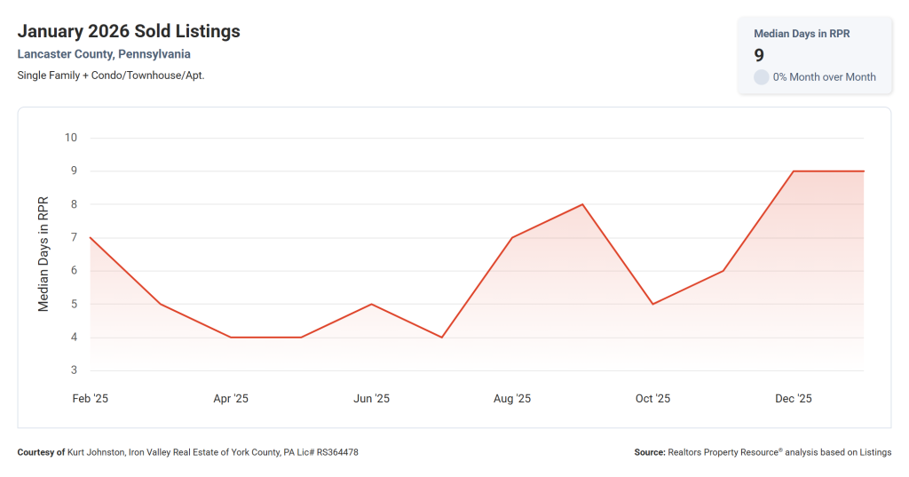Select the Oct '25 x-axis label
909x477 pixels.
652,399
